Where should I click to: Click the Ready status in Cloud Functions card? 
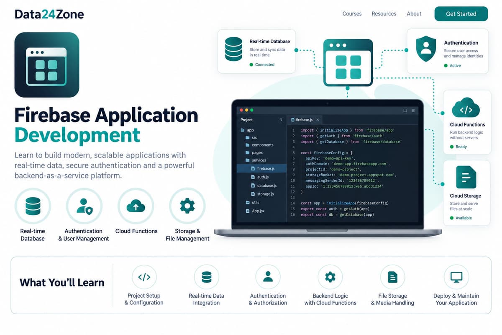pos(458,147)
